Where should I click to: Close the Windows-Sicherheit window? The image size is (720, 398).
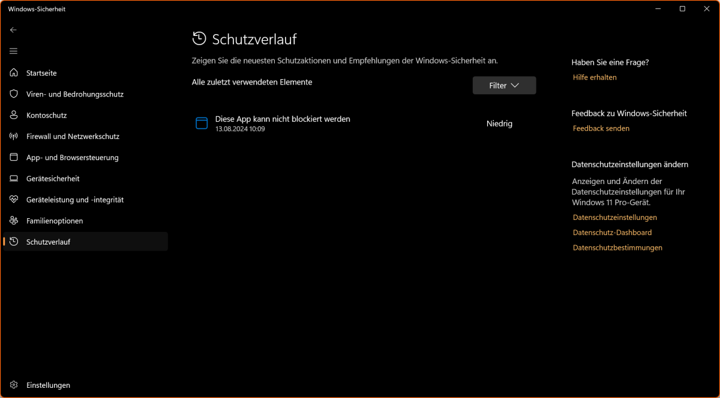707,9
